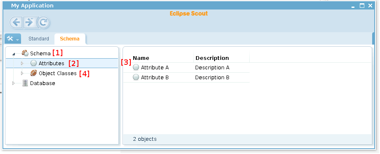Select the Object Classes tree item label

tap(58, 73)
